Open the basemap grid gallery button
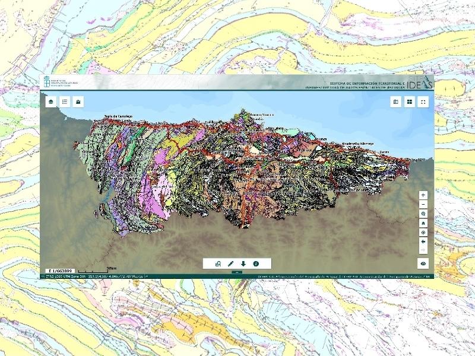Image resolution: width=475 pixels, height=356 pixels. point(410,102)
